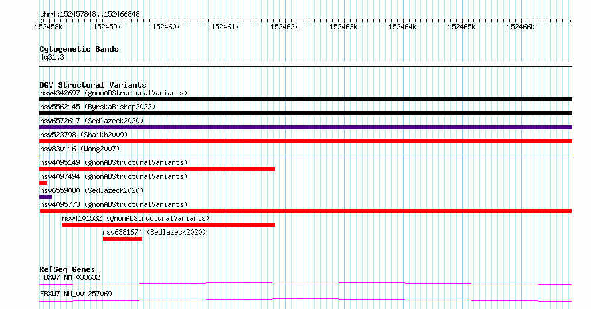Viewport: 591px width, 309px height.
Task: Click the red bar for nsv4095149
Action: (157, 169)
